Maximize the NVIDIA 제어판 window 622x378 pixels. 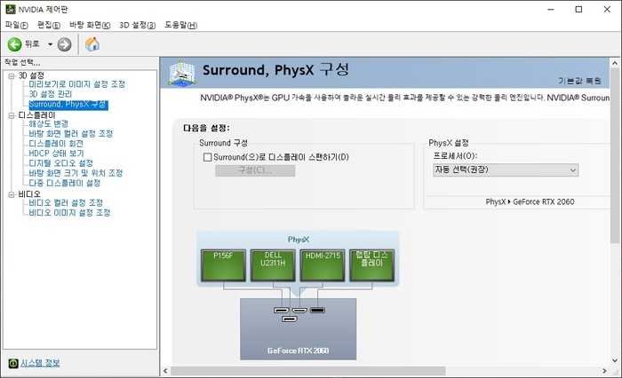(578, 10)
